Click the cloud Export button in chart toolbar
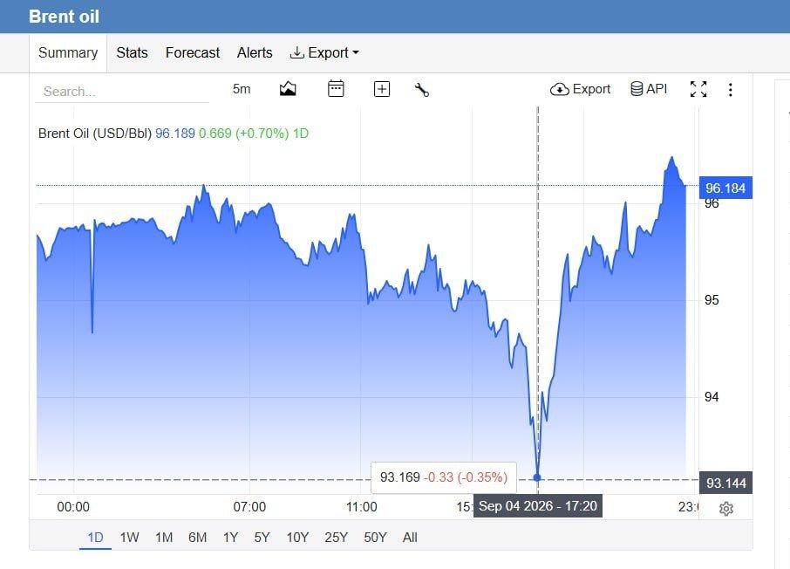The height and width of the screenshot is (569, 790). pos(580,89)
